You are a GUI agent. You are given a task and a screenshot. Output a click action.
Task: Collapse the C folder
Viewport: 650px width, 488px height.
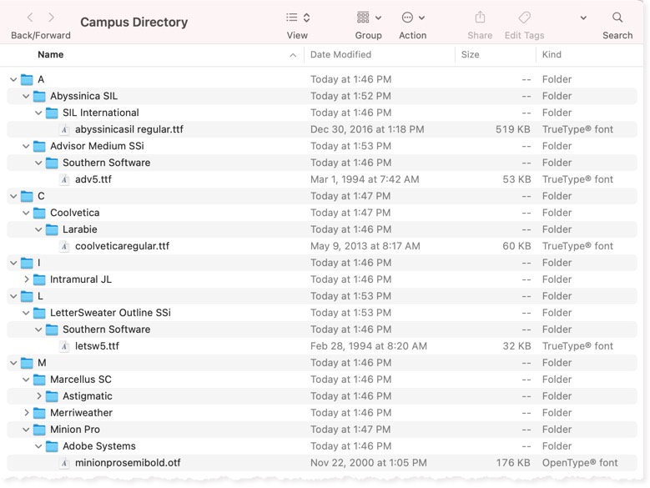(13, 196)
